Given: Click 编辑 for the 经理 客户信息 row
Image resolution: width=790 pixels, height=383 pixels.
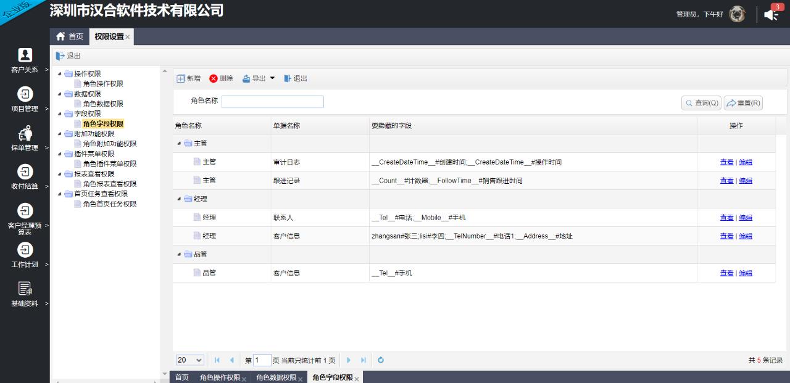Looking at the screenshot, I should pyautogui.click(x=746, y=236).
